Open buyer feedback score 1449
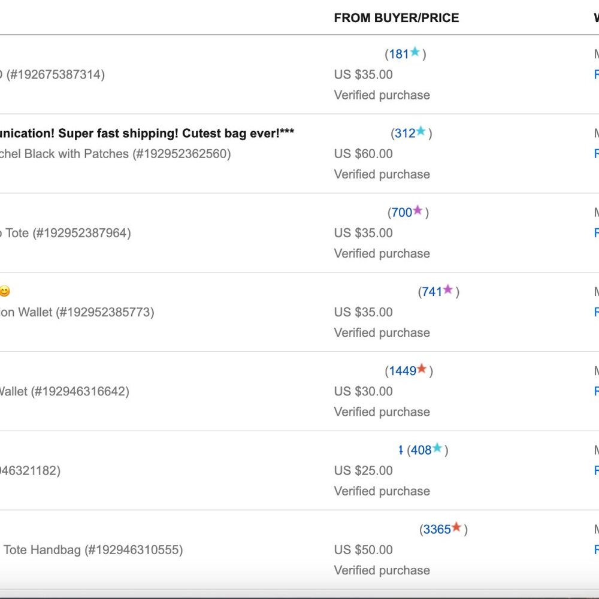 tap(403, 371)
